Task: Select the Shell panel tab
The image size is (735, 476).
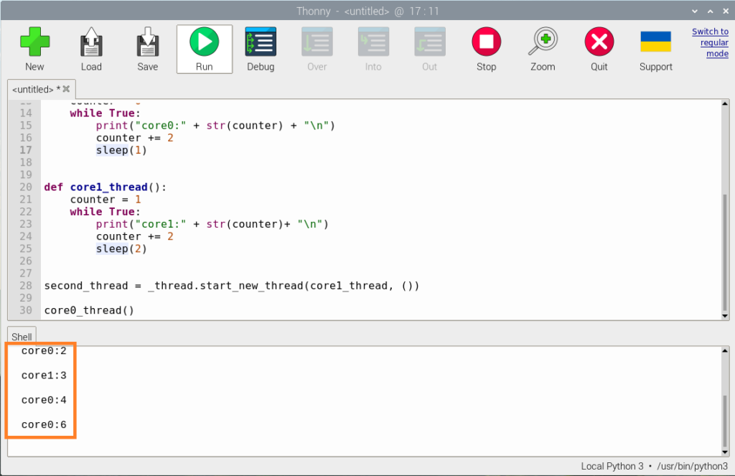Action: pyautogui.click(x=22, y=337)
